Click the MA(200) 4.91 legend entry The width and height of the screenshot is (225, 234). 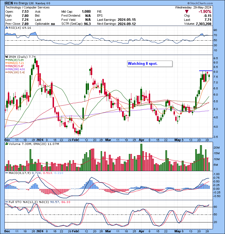pos(17,69)
